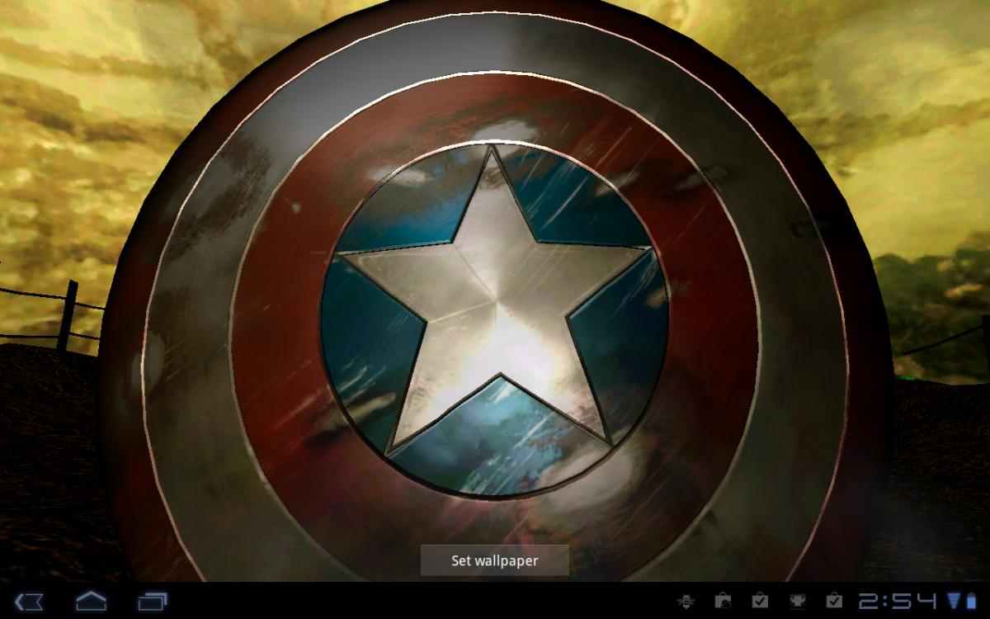Open the checked Market bag beside the clock
Screen dimensions: 990x619
point(834,601)
